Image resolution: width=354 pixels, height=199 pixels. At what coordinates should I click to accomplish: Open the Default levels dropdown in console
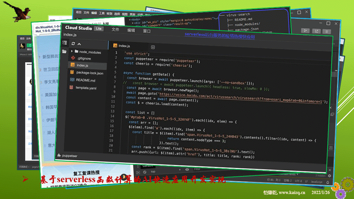288,174
